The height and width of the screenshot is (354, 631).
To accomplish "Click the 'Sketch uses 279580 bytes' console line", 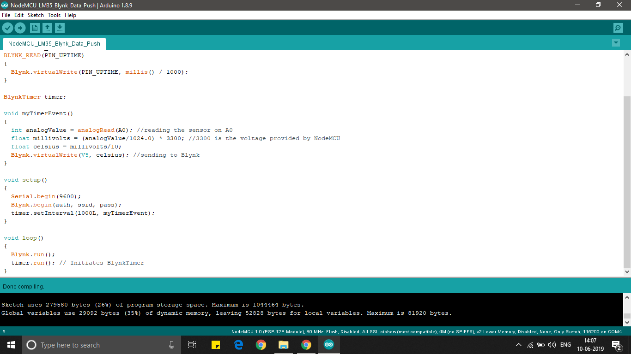I will click(x=153, y=305).
